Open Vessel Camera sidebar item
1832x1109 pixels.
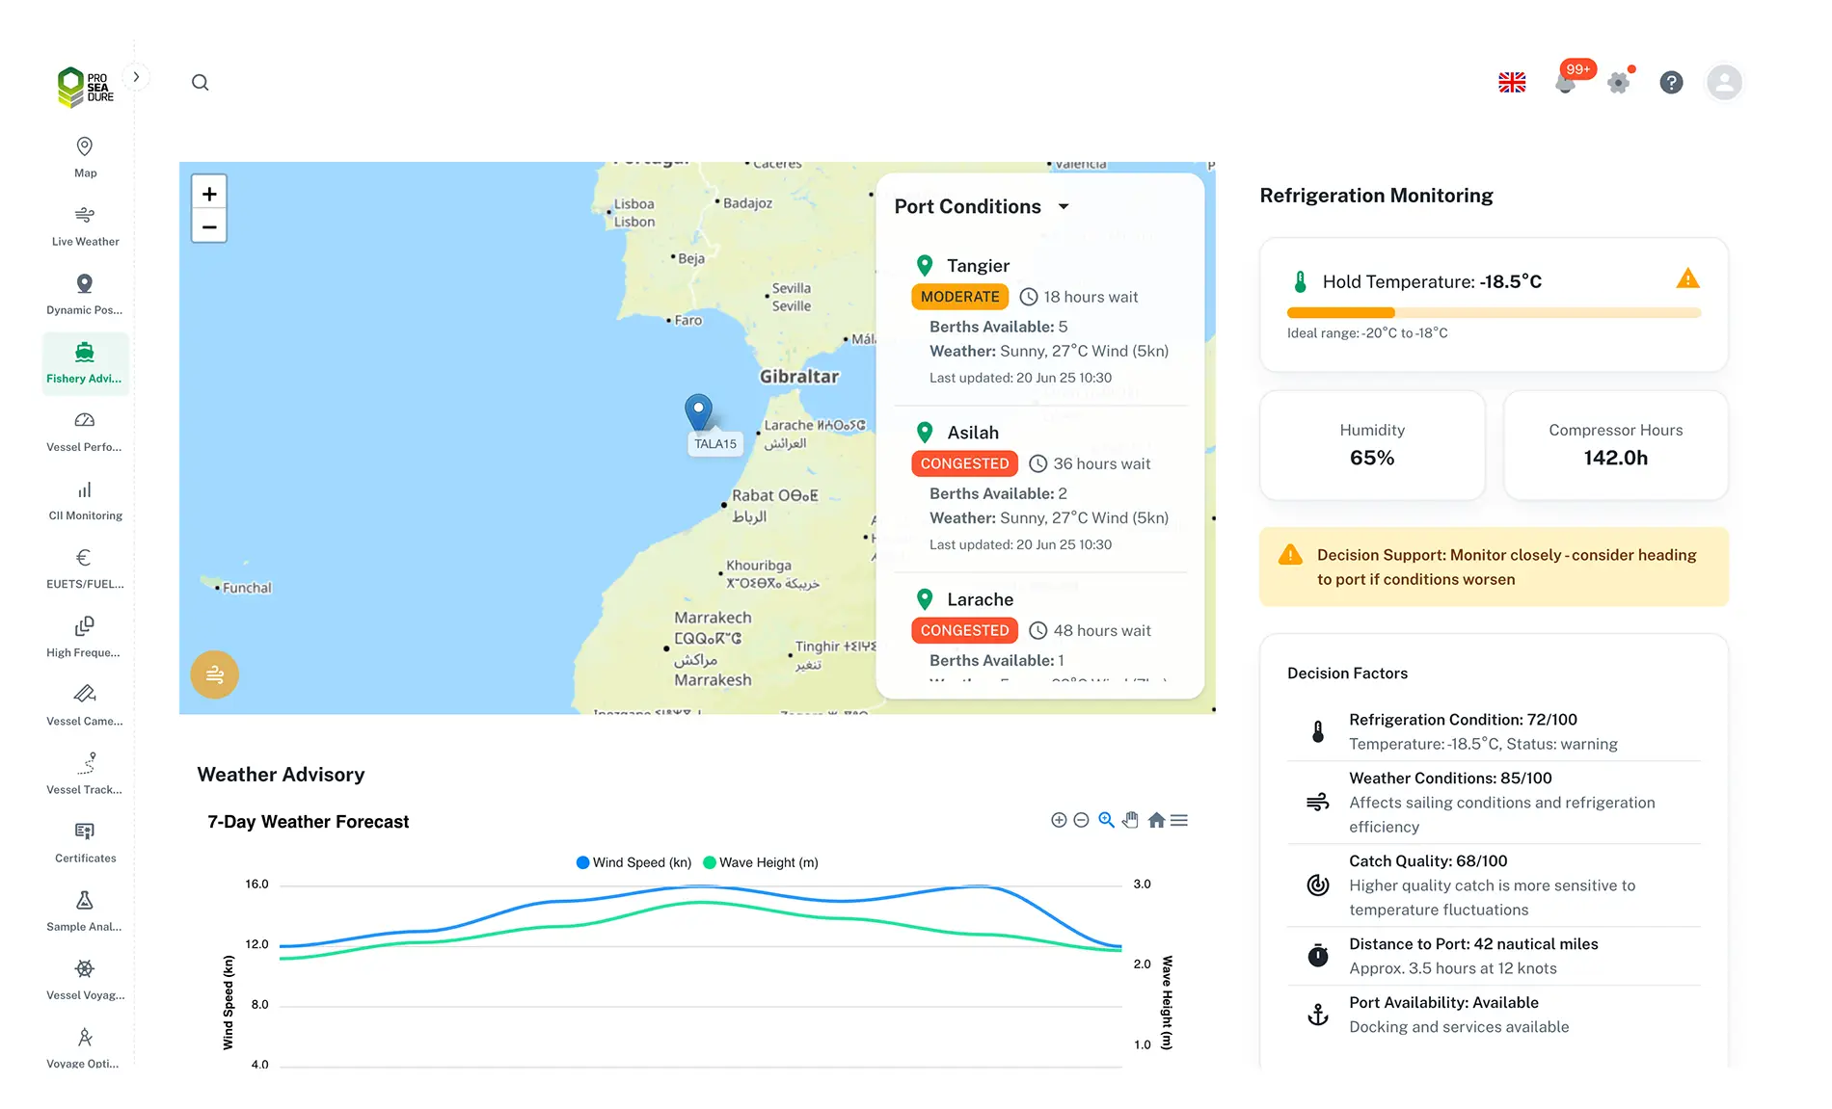tap(85, 705)
